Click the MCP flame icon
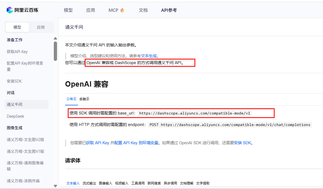The width and height of the screenshot is (323, 189). click(122, 10)
